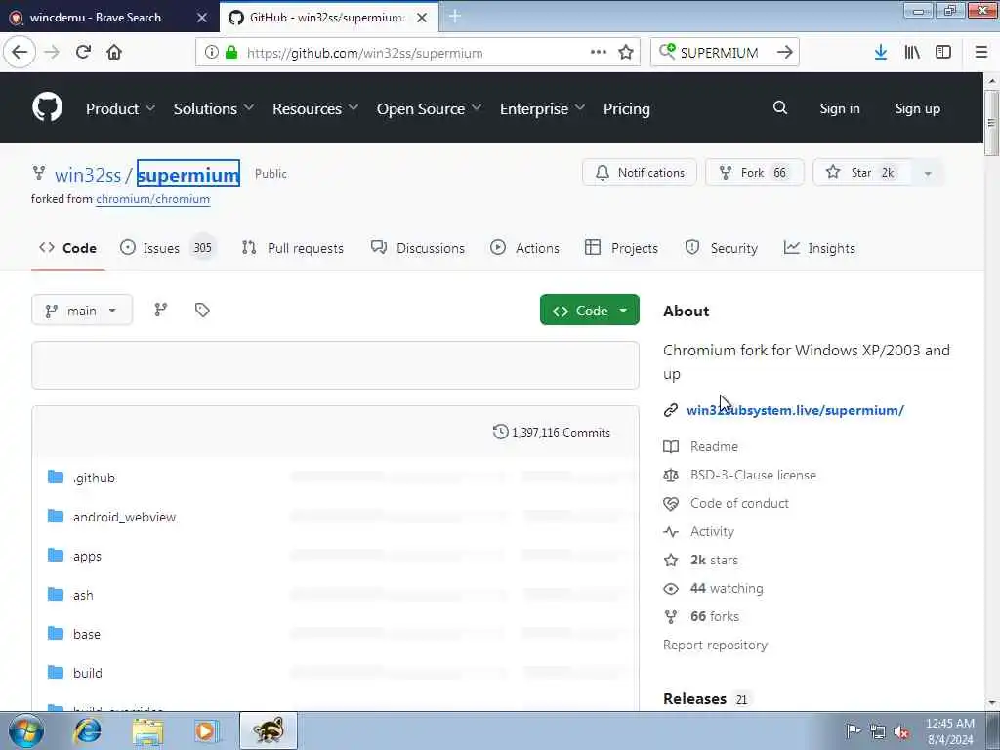Open the Insights tab
The height and width of the screenshot is (750, 1000).
coord(819,248)
